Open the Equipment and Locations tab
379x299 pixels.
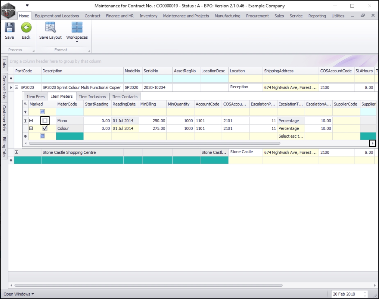click(57, 16)
